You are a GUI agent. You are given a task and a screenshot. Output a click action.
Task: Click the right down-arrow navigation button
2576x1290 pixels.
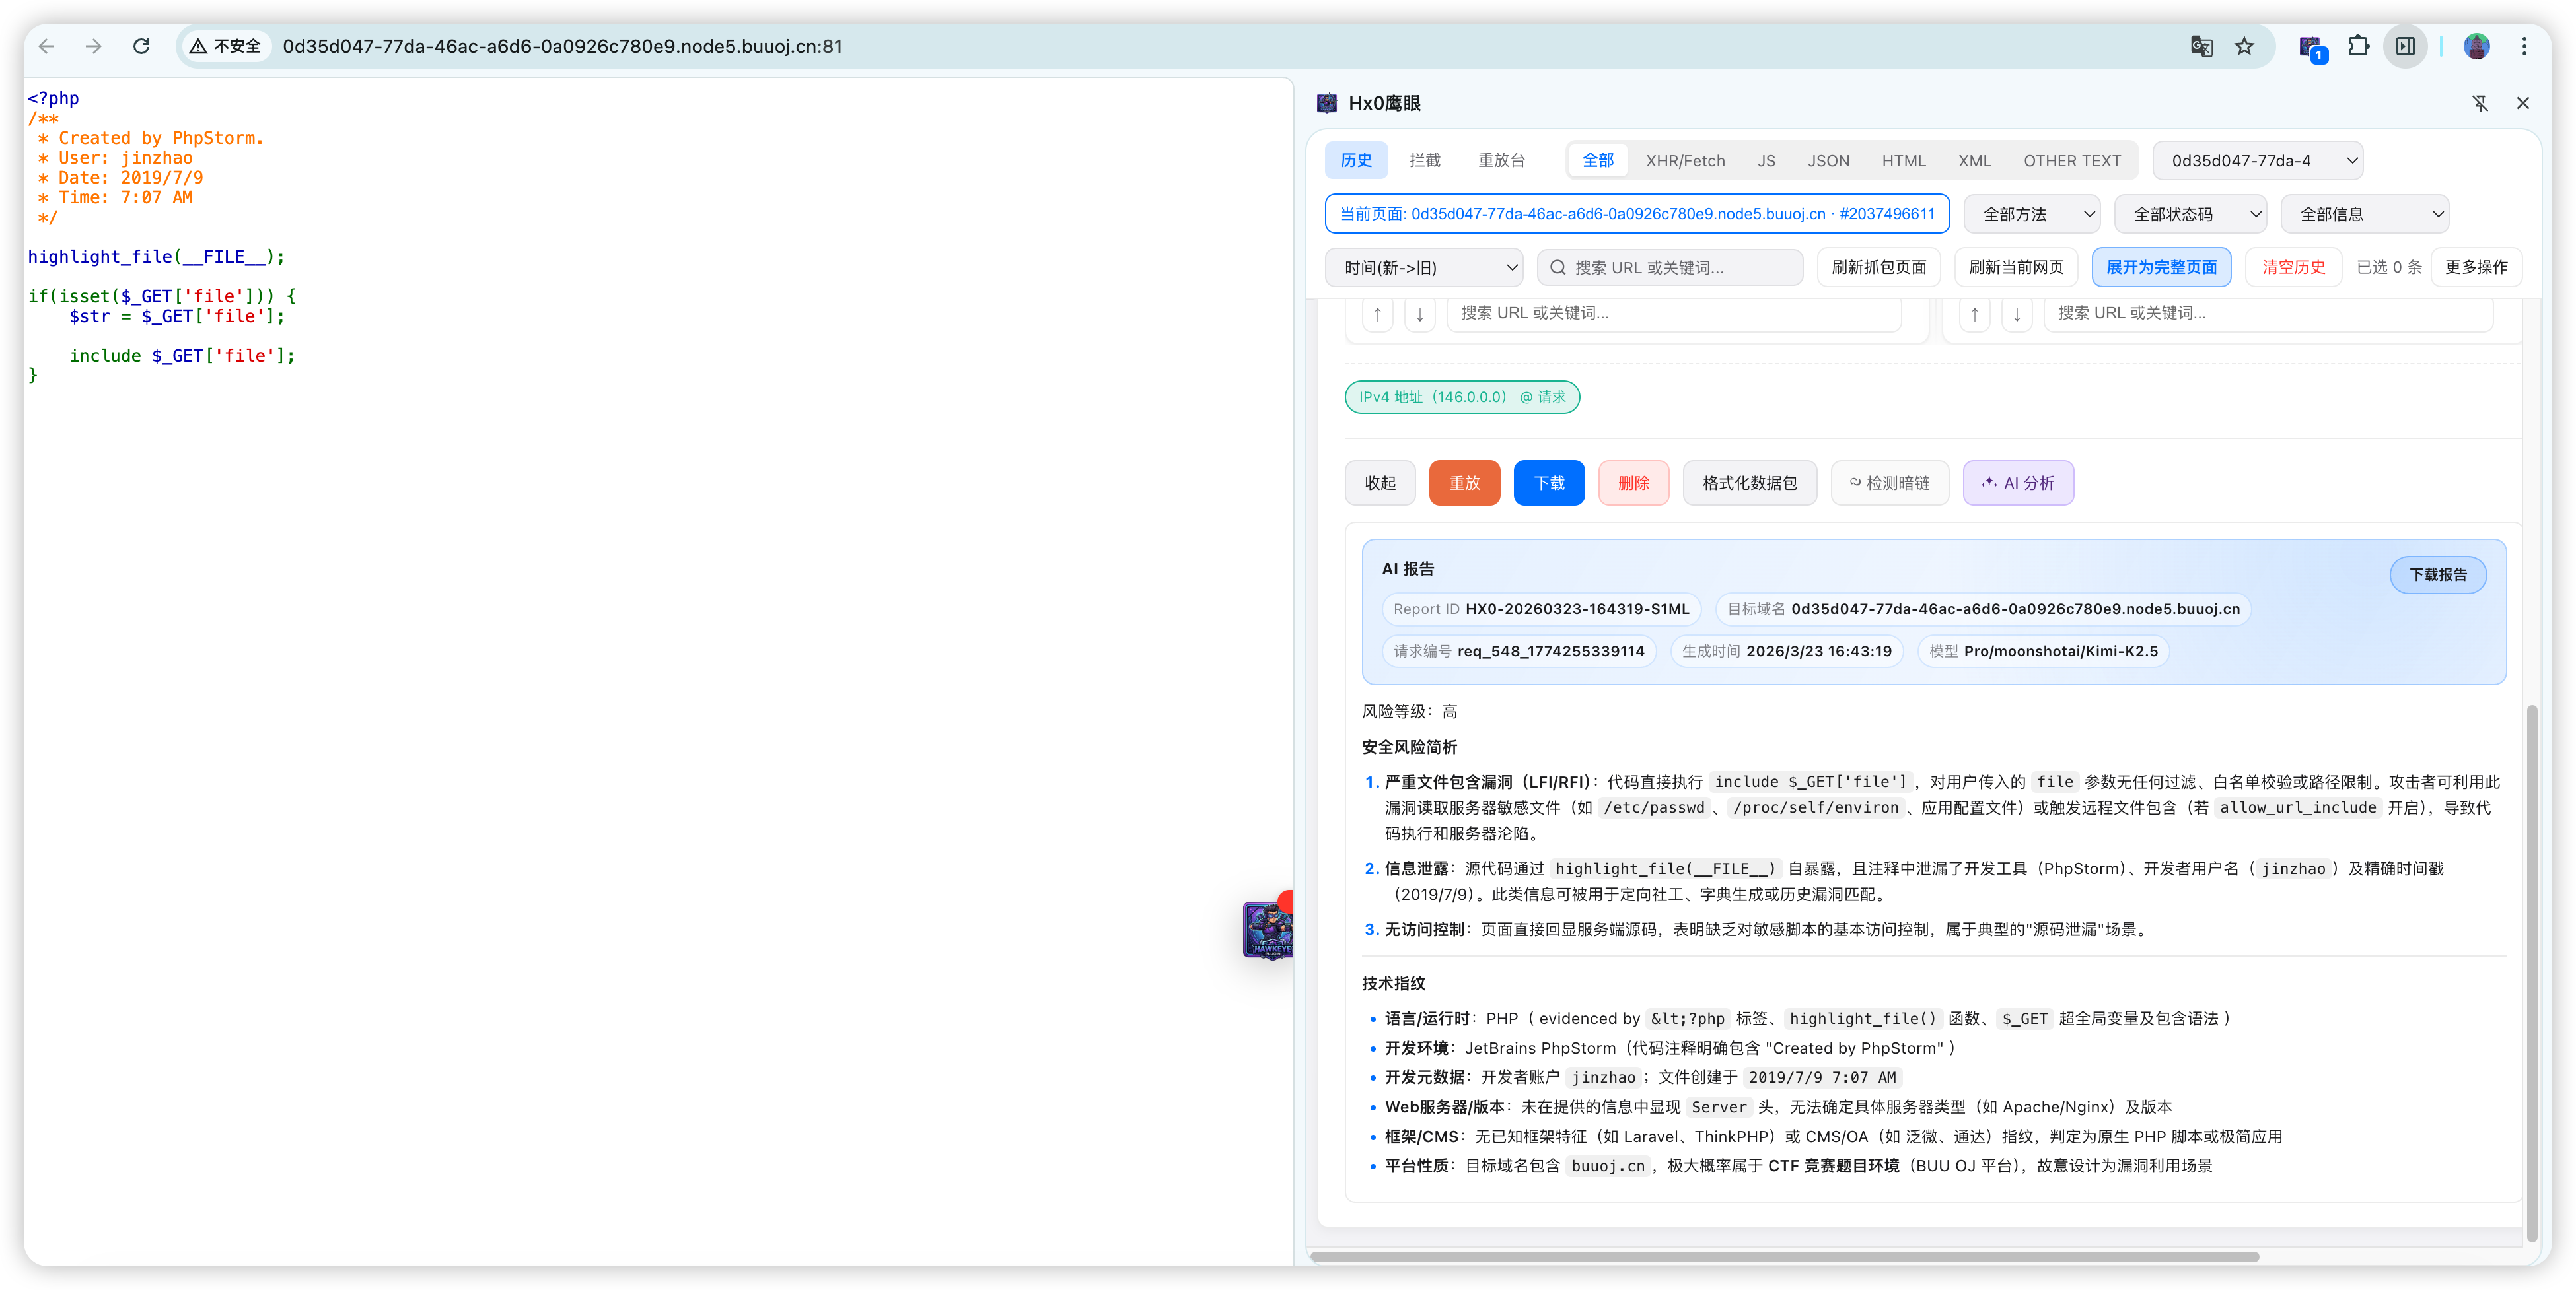click(2016, 314)
